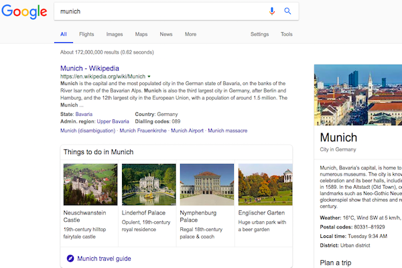Switch to the Images tab
Screen dimensions: 402x268
(115, 34)
